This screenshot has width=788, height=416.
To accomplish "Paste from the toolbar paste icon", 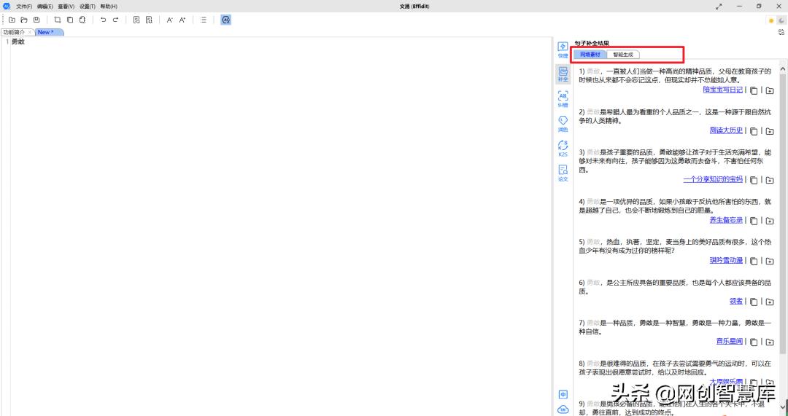I will click(x=82, y=20).
